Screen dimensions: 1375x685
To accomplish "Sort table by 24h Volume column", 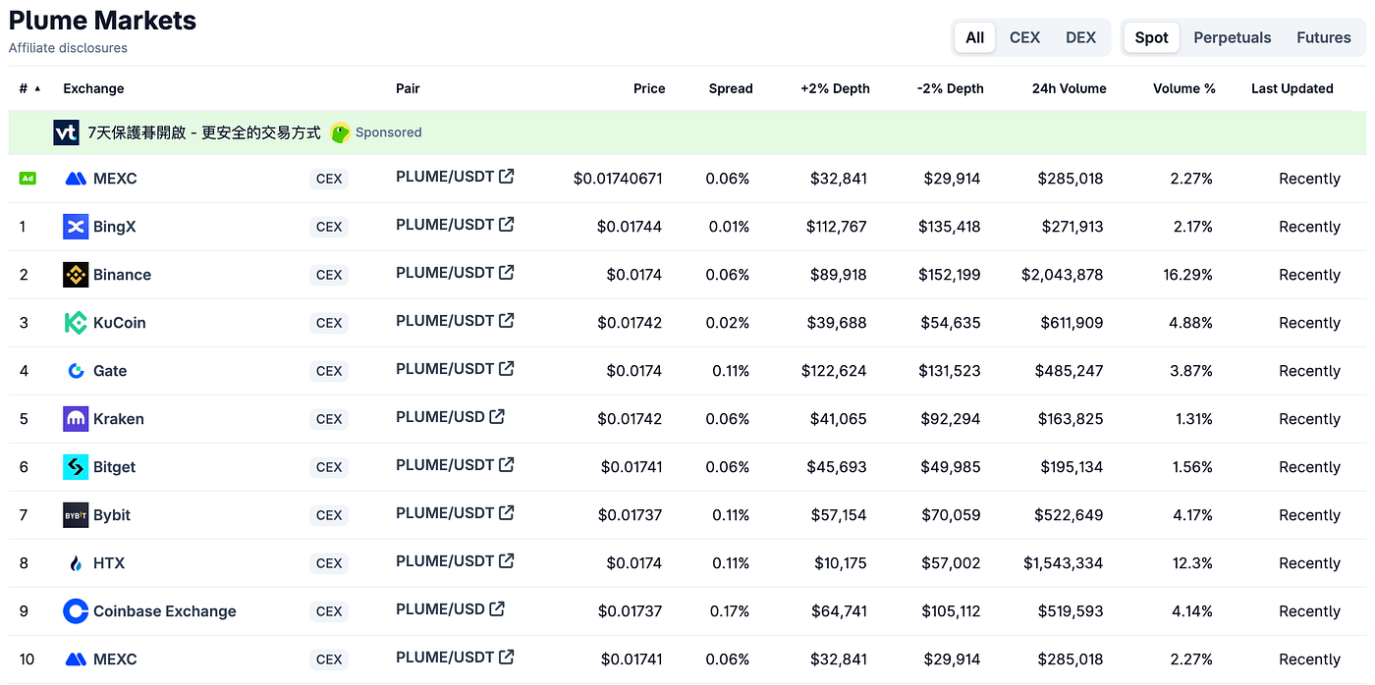I will pyautogui.click(x=1069, y=88).
